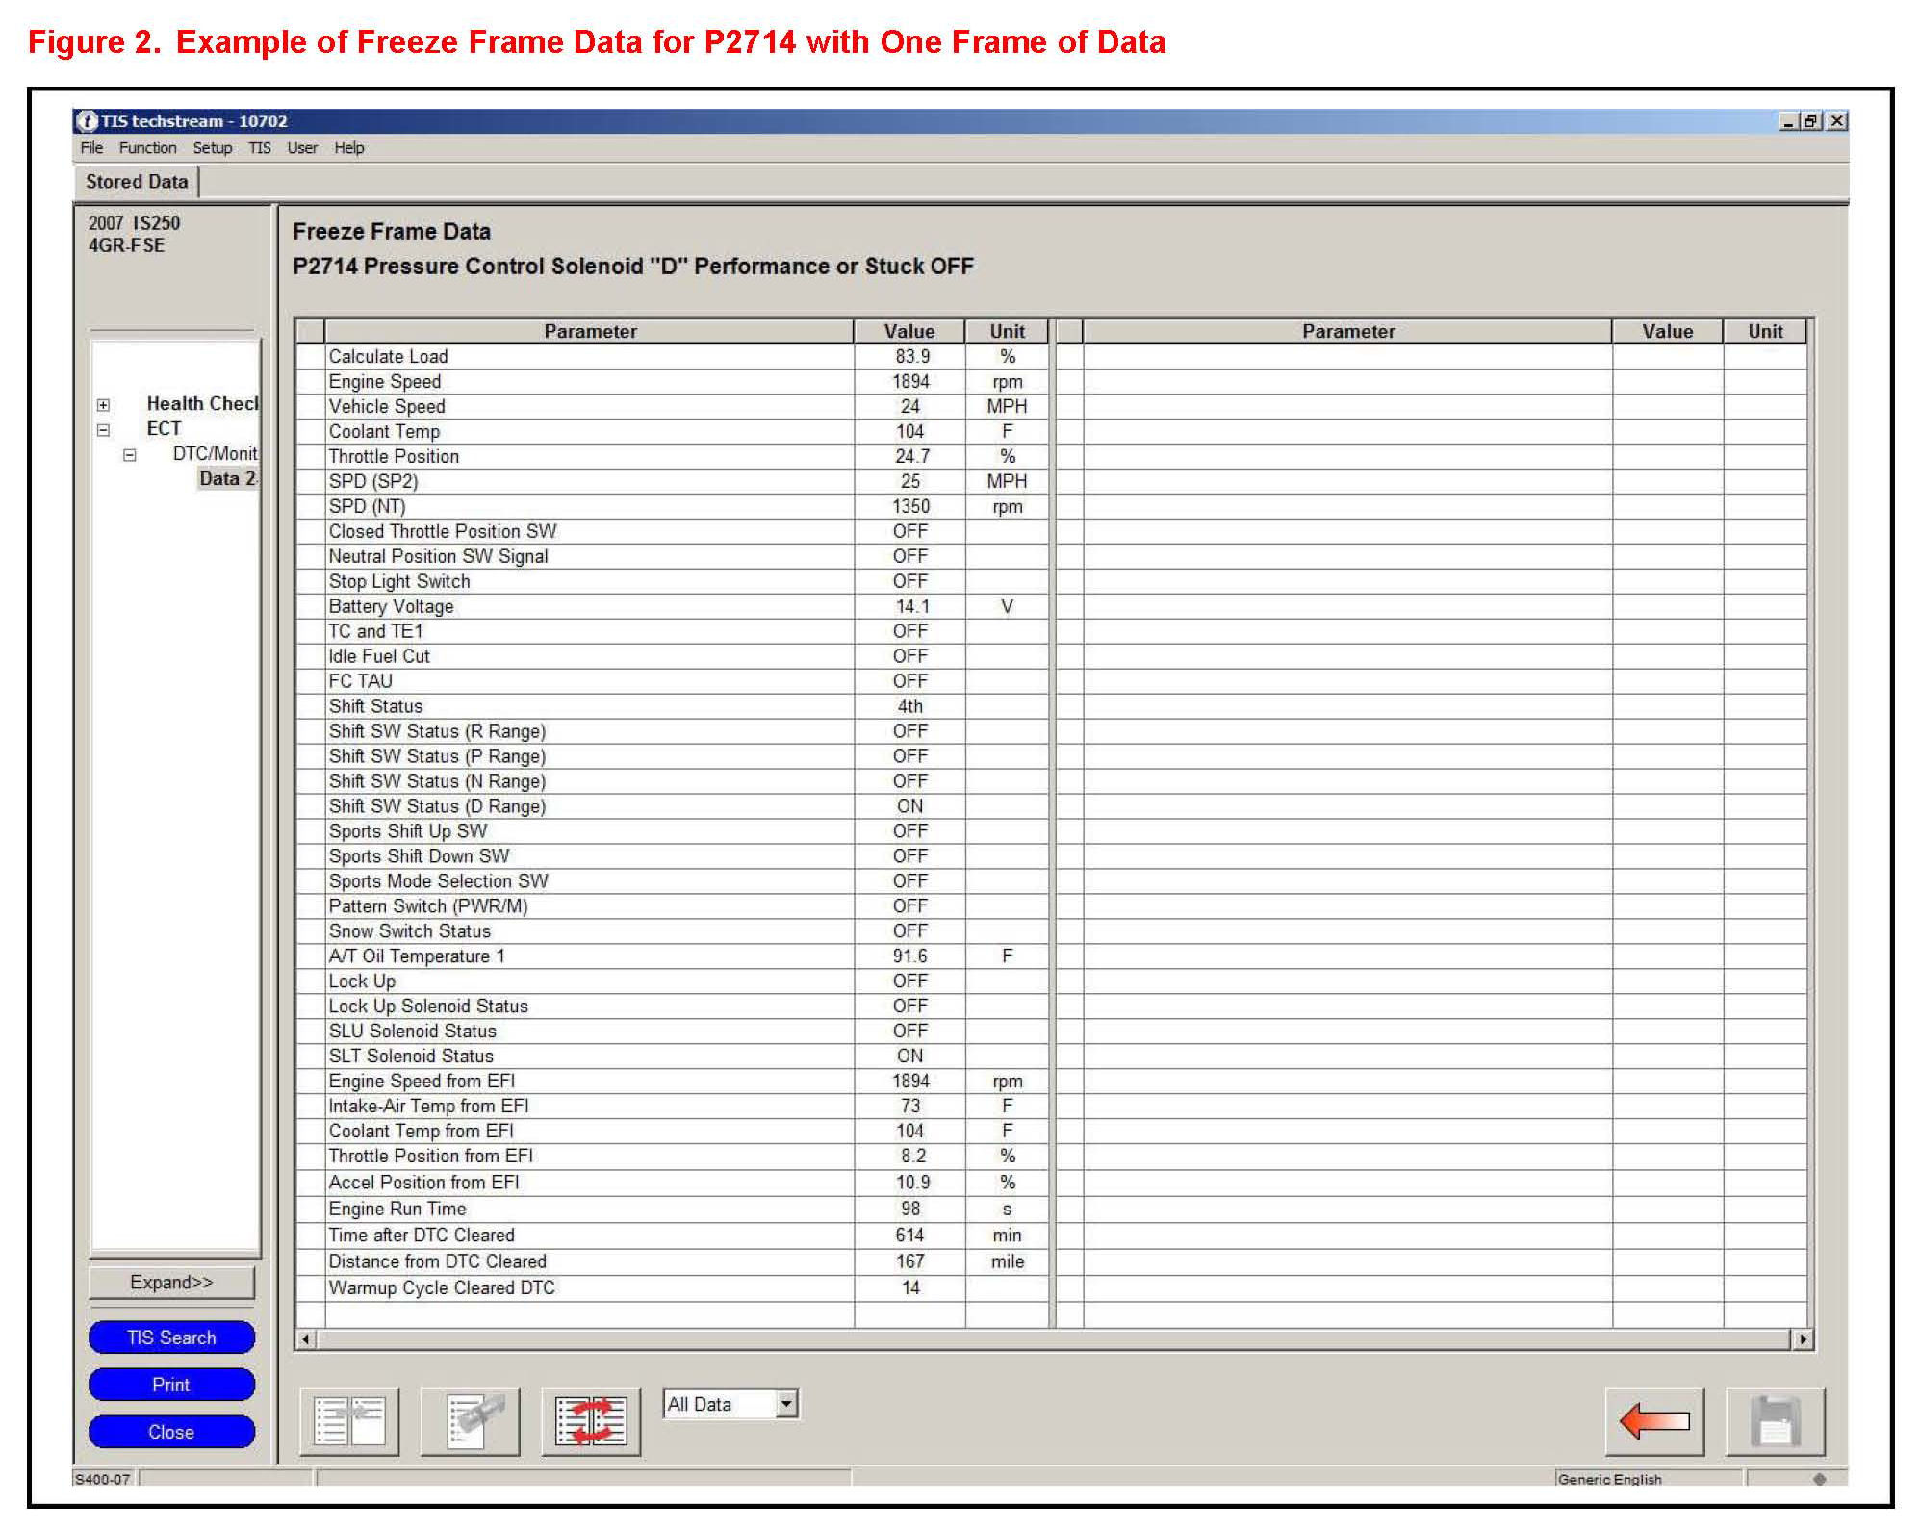Click the red back arrow button
This screenshot has width=1920, height=1529.
click(1654, 1421)
